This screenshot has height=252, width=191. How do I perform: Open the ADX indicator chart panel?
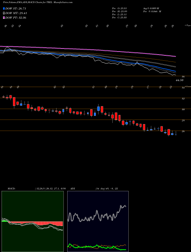tap(98, 221)
